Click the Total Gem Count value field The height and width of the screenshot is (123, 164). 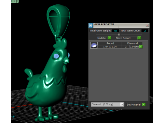coord(145,31)
